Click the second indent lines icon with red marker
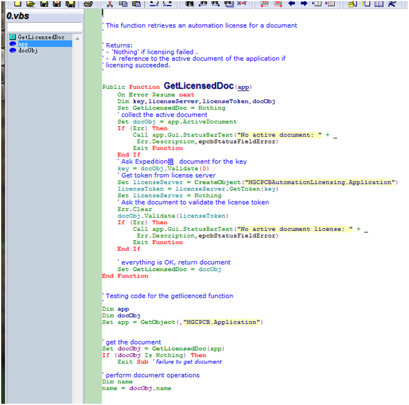Viewport: 409px width, 405px height. coord(330,4)
